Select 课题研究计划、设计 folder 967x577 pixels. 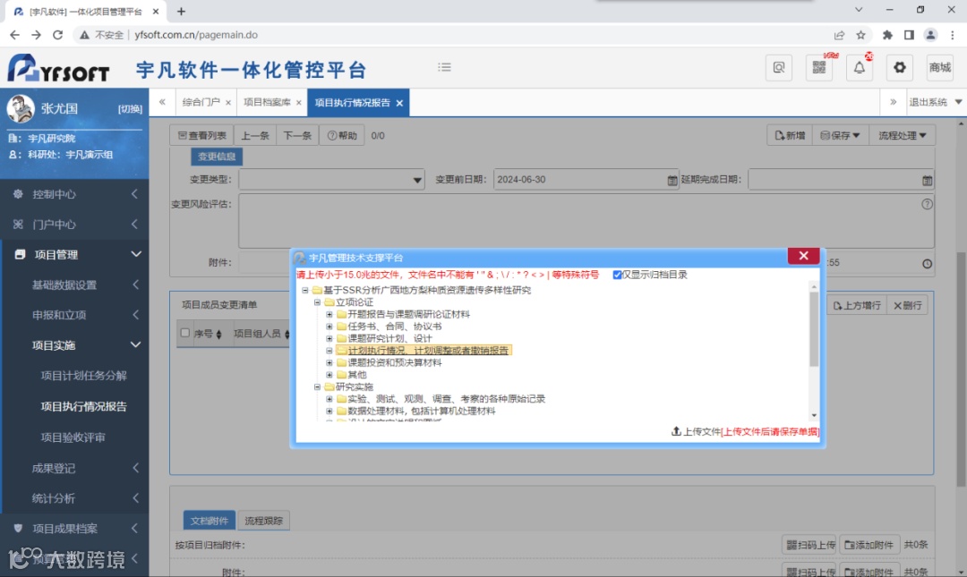389,338
